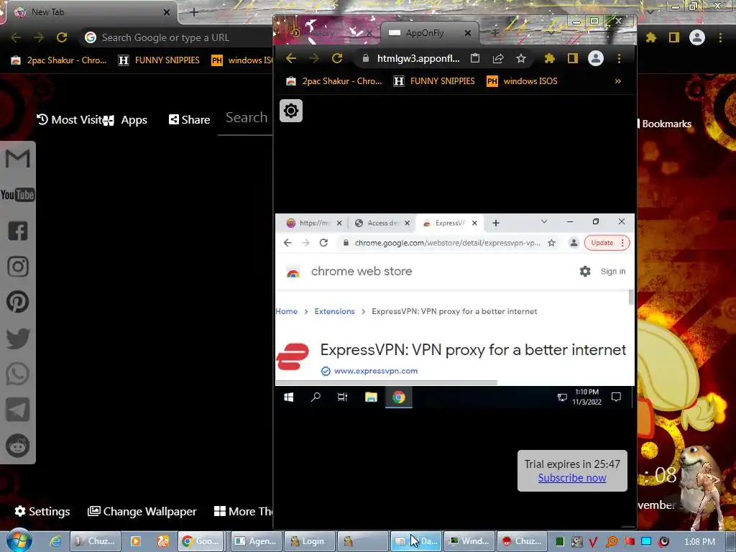Image resolution: width=736 pixels, height=552 pixels.
Task: Open remote Chrome taskbar icon
Action: (x=398, y=397)
